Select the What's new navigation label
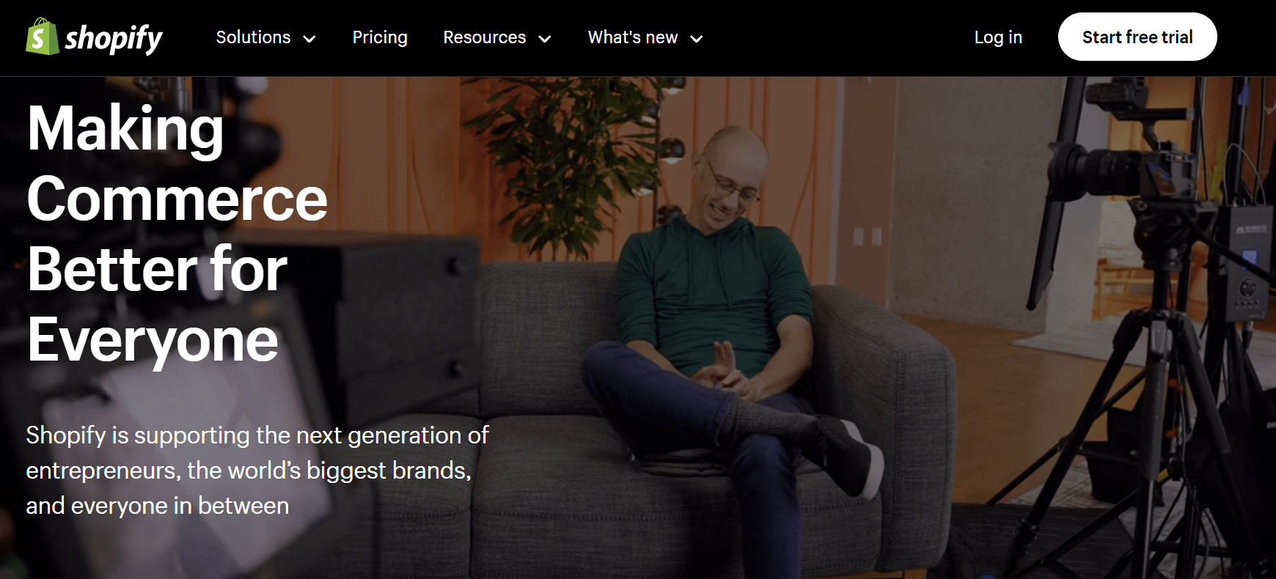The width and height of the screenshot is (1276, 579). coord(634,37)
